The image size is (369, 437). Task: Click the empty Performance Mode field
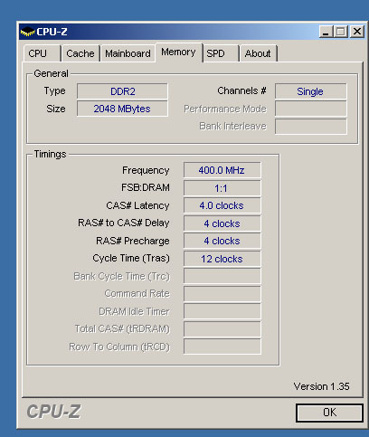pos(310,109)
